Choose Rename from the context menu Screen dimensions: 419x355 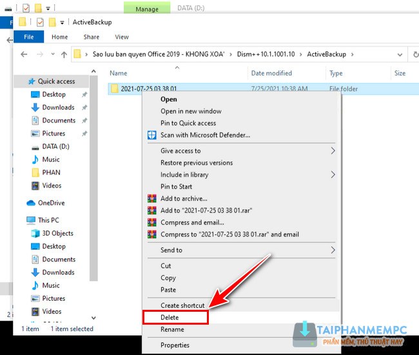(x=172, y=329)
